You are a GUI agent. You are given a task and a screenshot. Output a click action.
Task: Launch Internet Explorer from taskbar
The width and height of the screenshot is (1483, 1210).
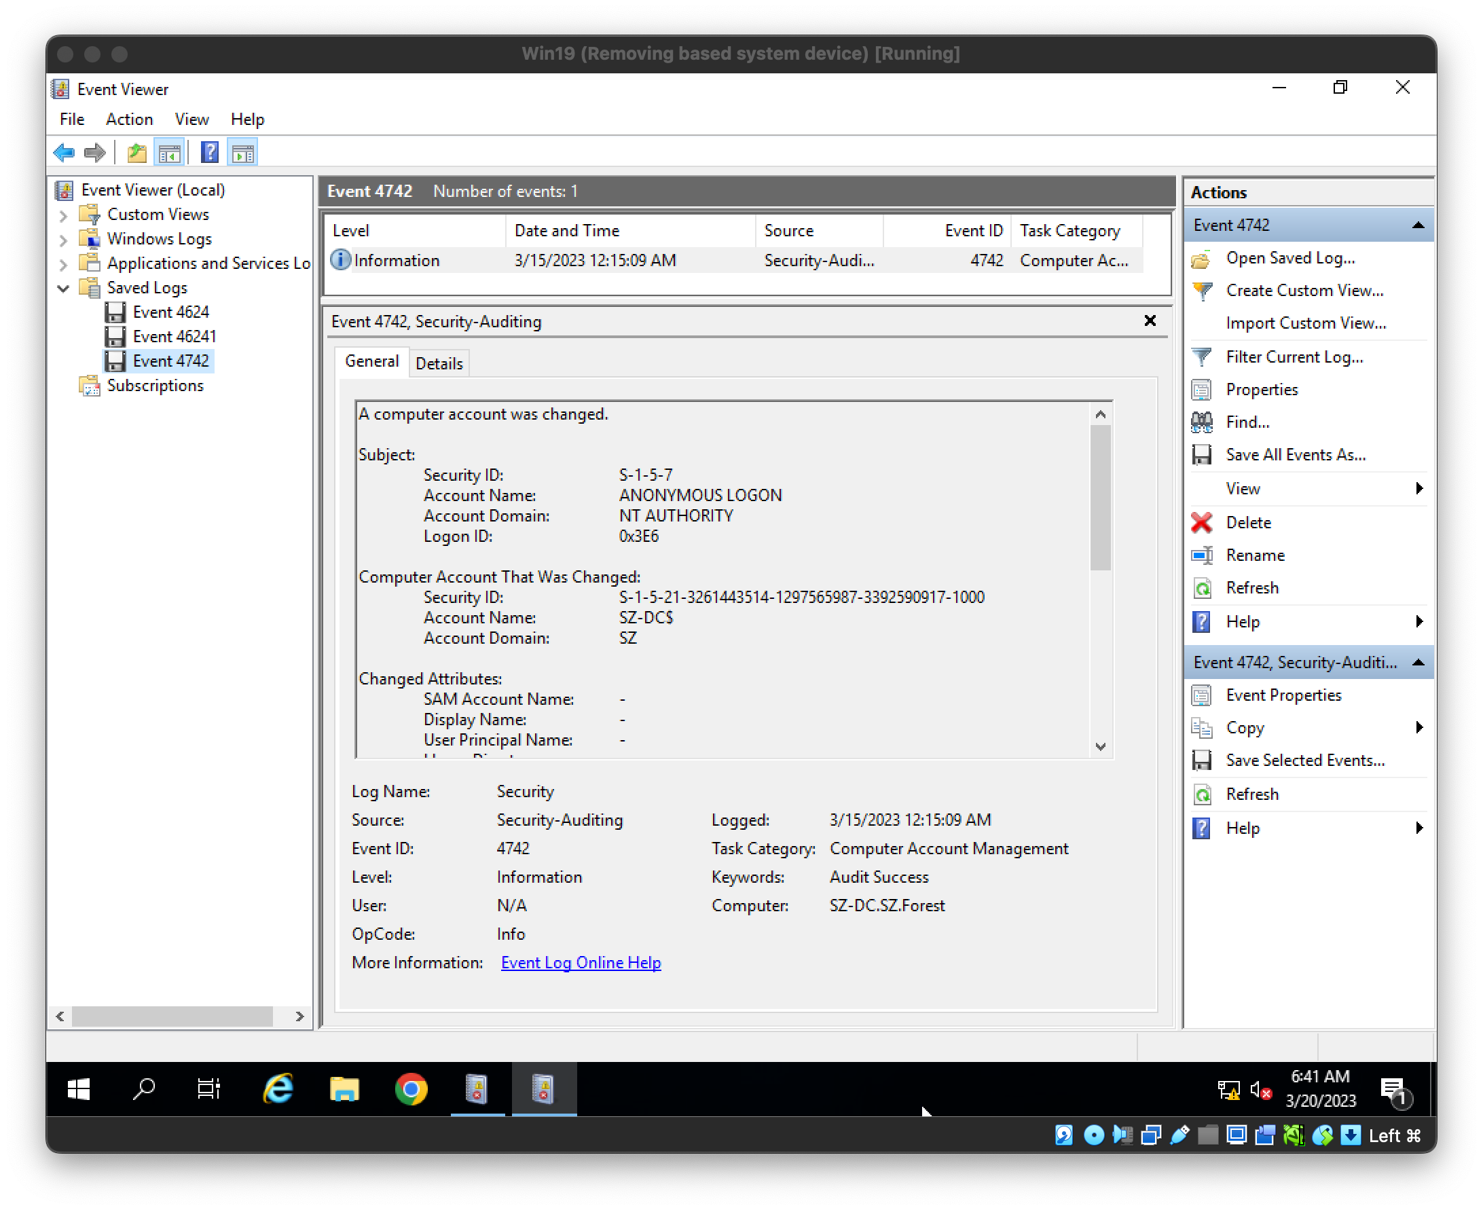(x=278, y=1090)
